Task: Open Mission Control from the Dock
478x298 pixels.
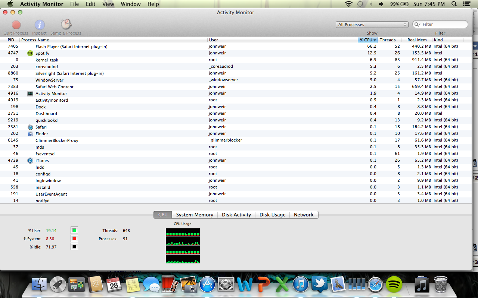Action: point(77,285)
